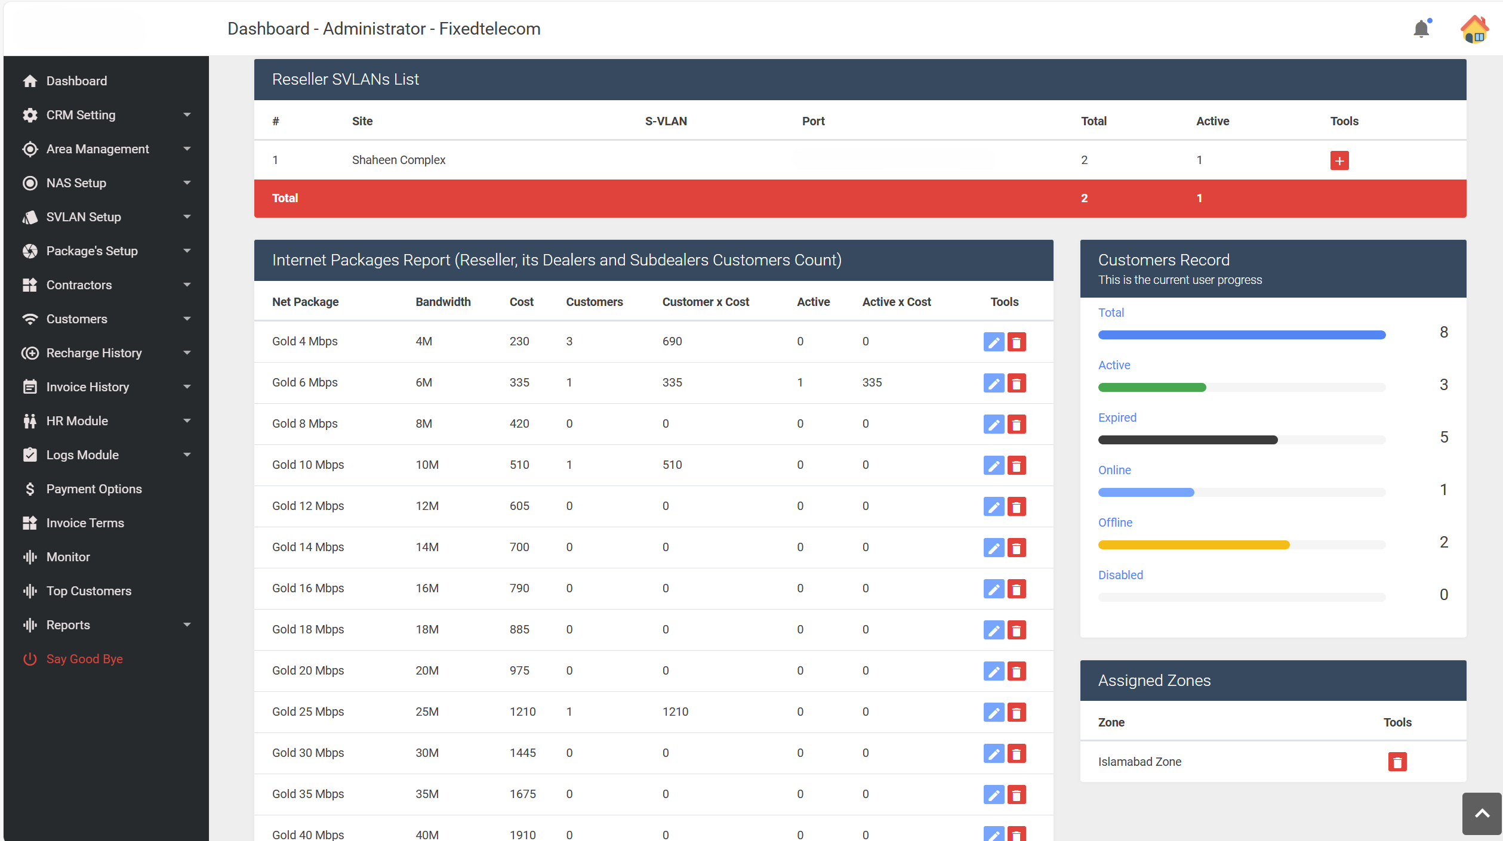The height and width of the screenshot is (841, 1503).
Task: Click the Monitor sidebar icon
Action: 30,556
